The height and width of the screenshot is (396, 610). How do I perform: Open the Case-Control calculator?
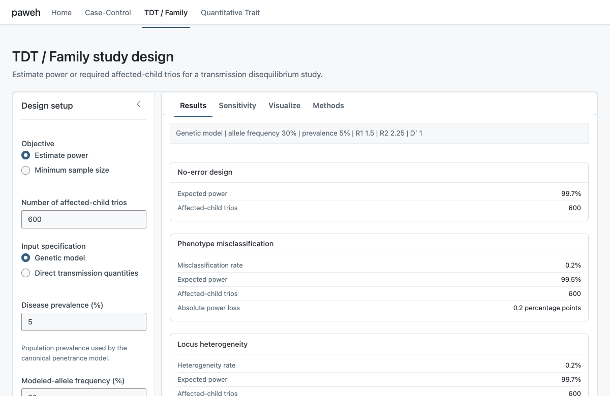point(108,13)
